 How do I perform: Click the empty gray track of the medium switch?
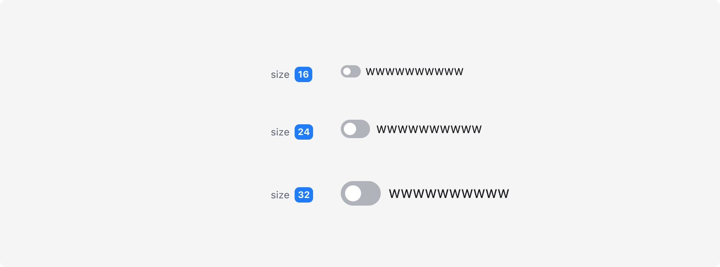pos(363,129)
